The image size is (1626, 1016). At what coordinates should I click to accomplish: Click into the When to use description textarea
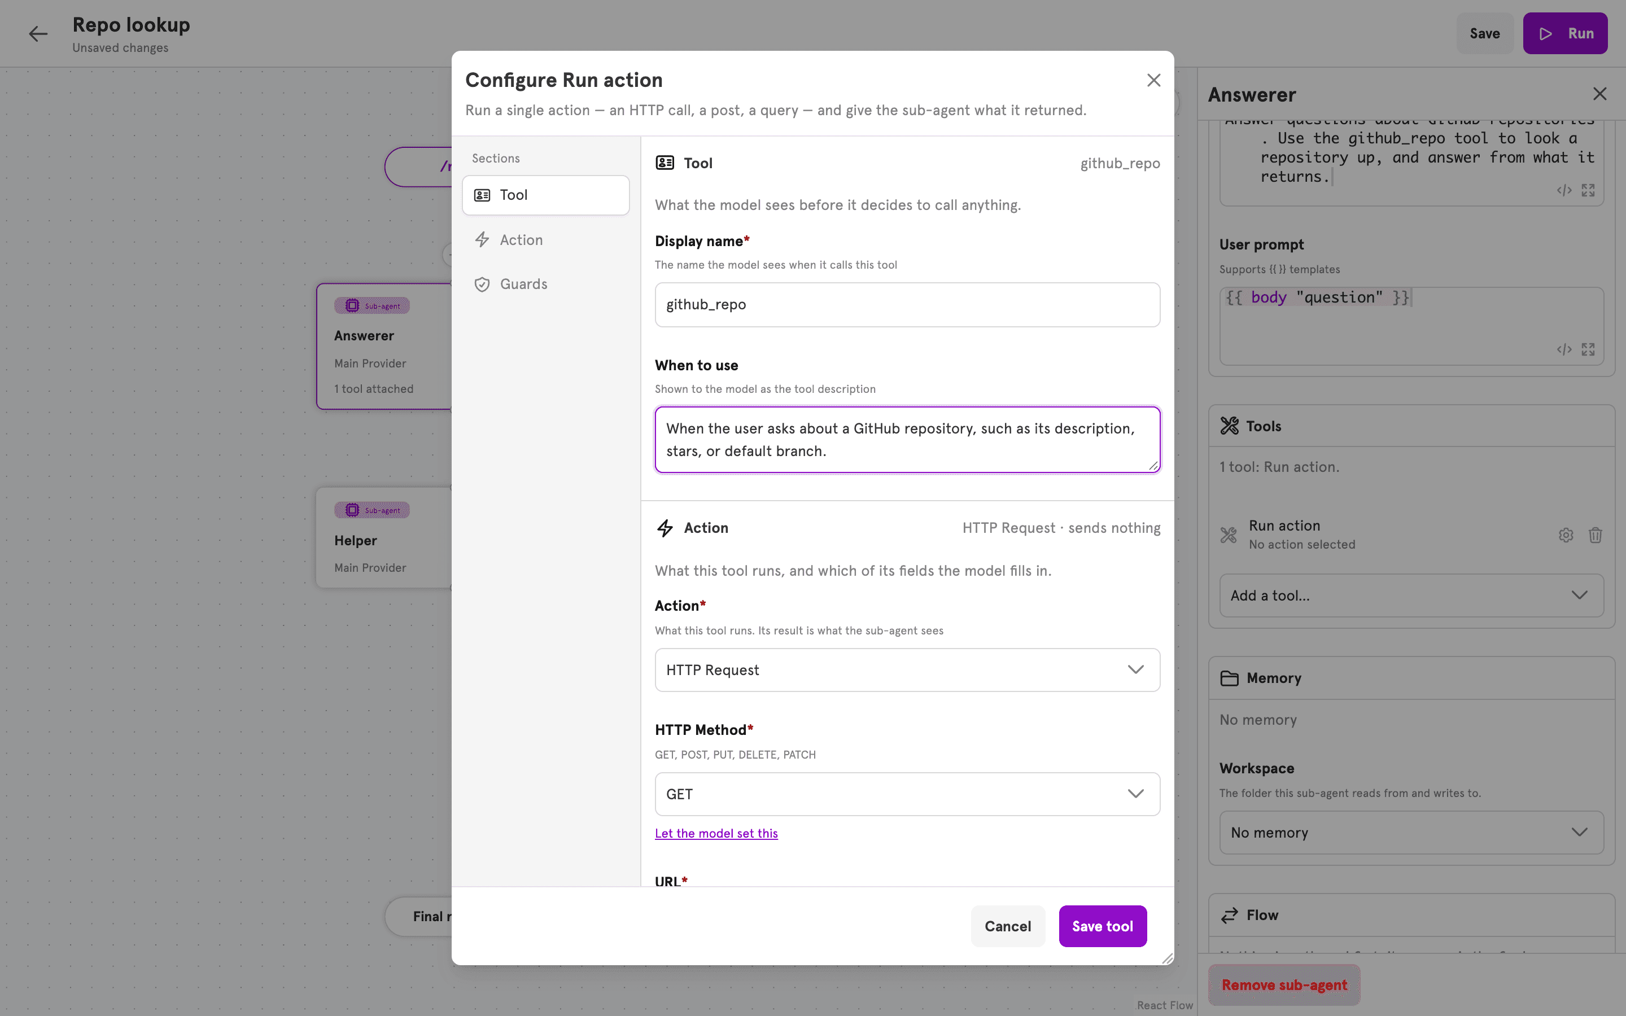[x=907, y=440]
